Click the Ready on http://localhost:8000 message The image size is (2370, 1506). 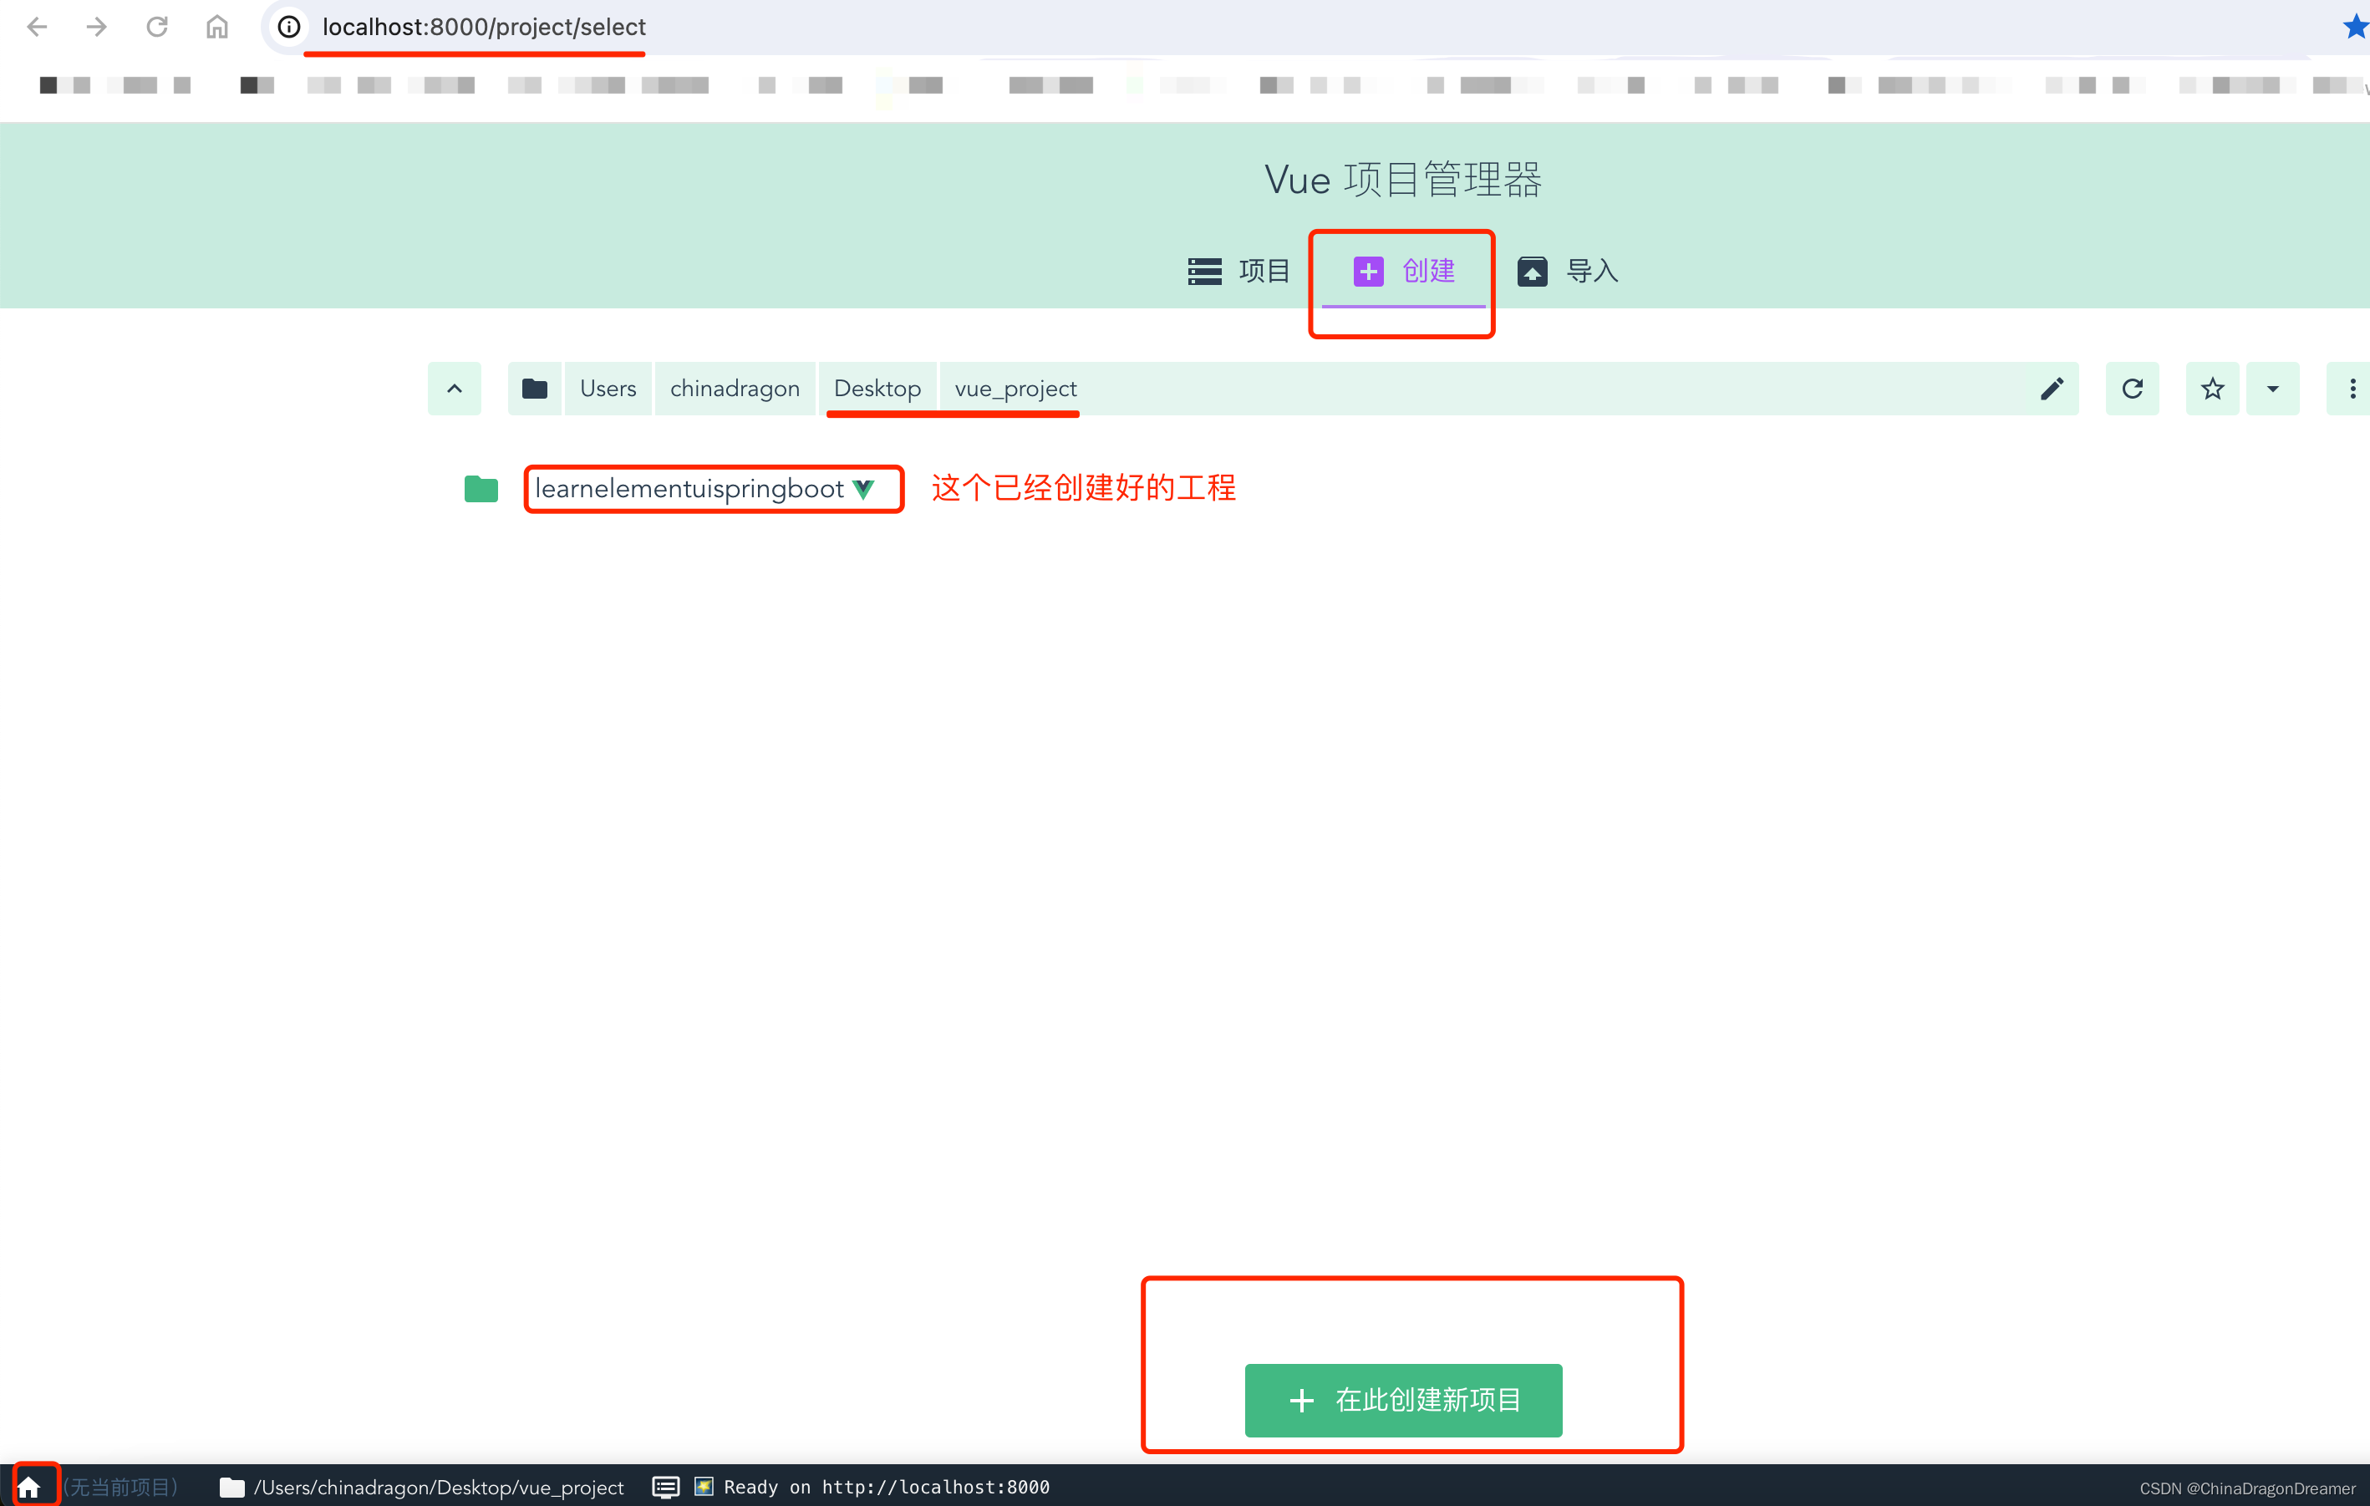click(886, 1486)
